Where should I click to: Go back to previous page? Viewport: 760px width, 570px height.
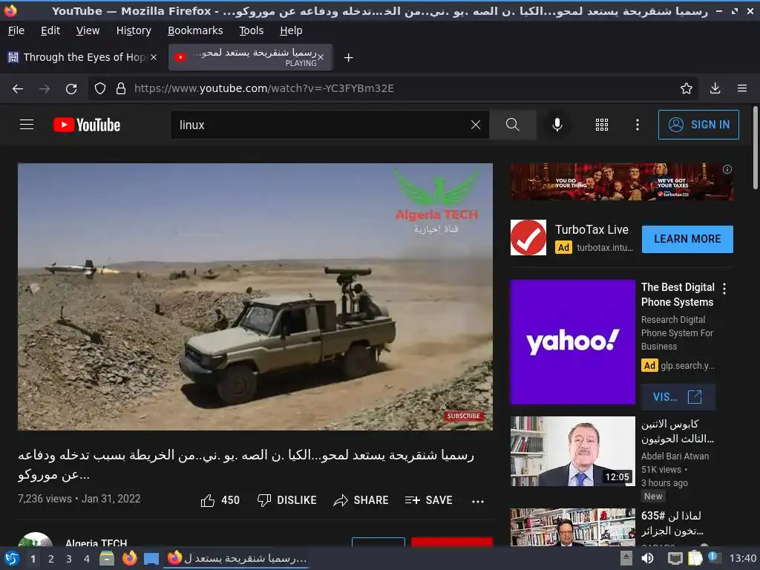point(18,89)
